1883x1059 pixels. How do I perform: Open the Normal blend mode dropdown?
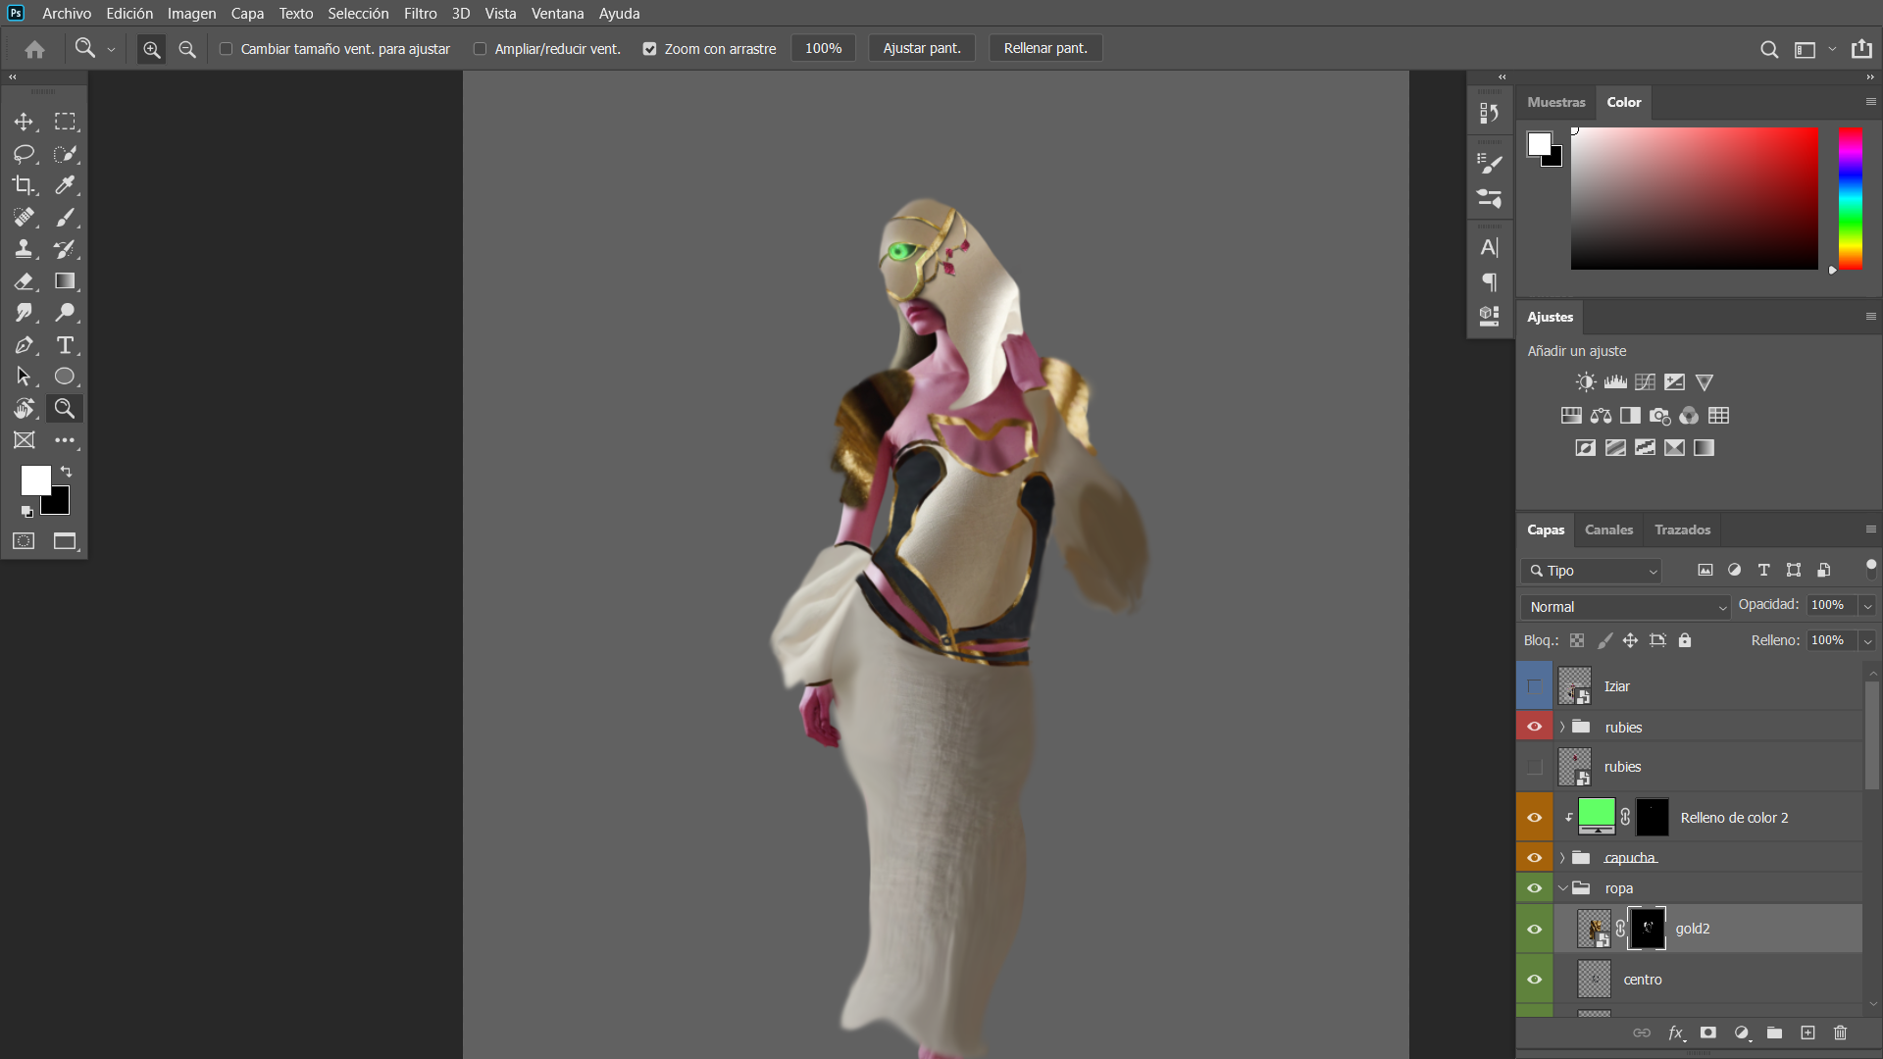pos(1625,607)
